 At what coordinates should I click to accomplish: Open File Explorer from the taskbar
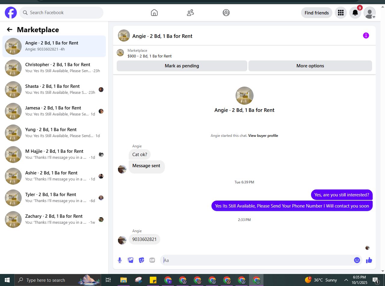123,280
